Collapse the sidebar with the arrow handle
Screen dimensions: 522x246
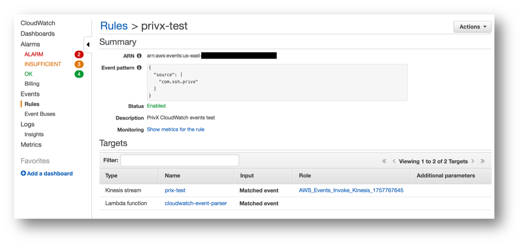point(88,45)
